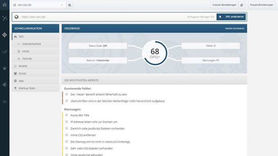The width and height of the screenshot is (278, 156).
Task: Select Indexierbarkeit in Schnellnavigation
Action: coord(35,44)
